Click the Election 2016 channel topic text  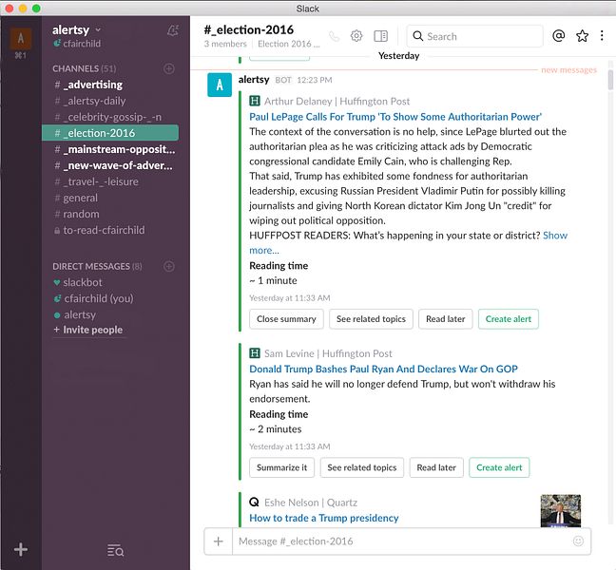pyautogui.click(x=289, y=44)
